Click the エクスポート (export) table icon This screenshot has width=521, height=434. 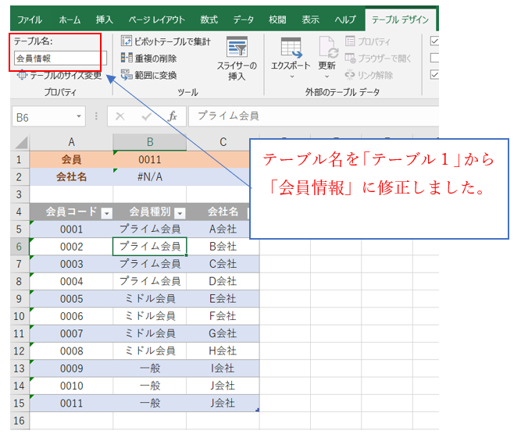[291, 48]
